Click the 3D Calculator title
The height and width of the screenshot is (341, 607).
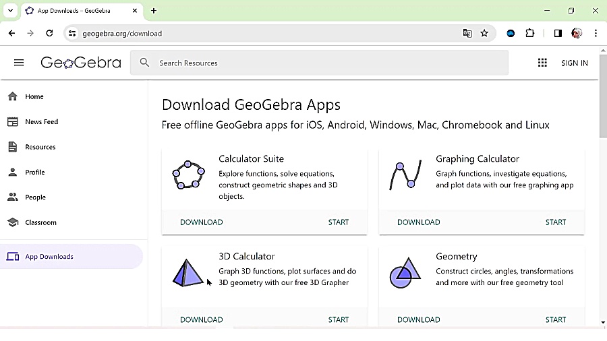pos(247,256)
